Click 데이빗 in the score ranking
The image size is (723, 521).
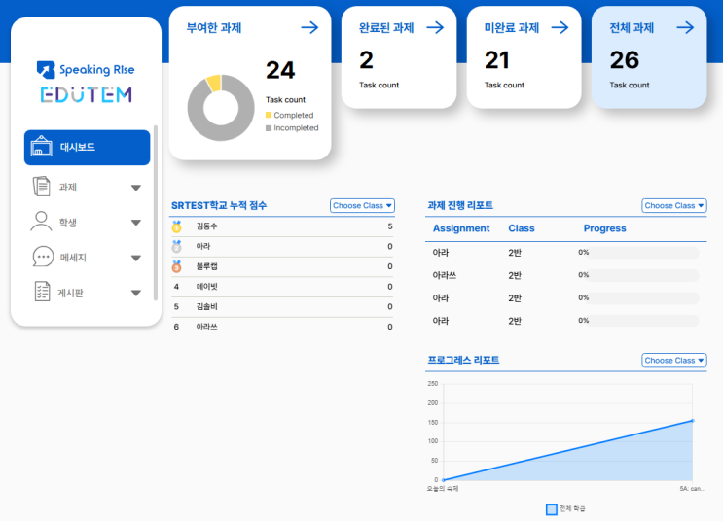click(206, 287)
